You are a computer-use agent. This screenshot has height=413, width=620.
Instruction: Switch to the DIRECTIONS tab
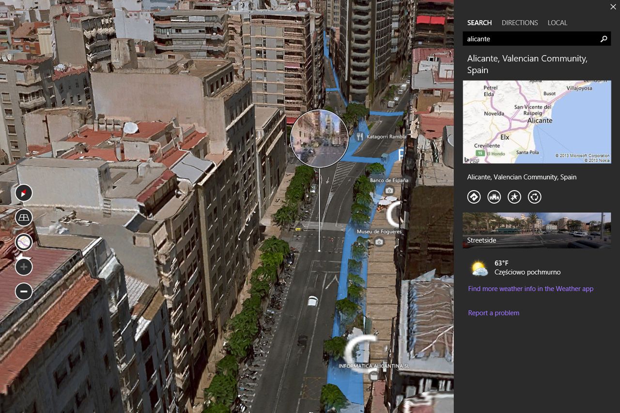(520, 23)
